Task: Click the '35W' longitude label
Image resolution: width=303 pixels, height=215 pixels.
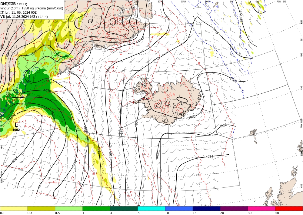Action: click(89, 2)
